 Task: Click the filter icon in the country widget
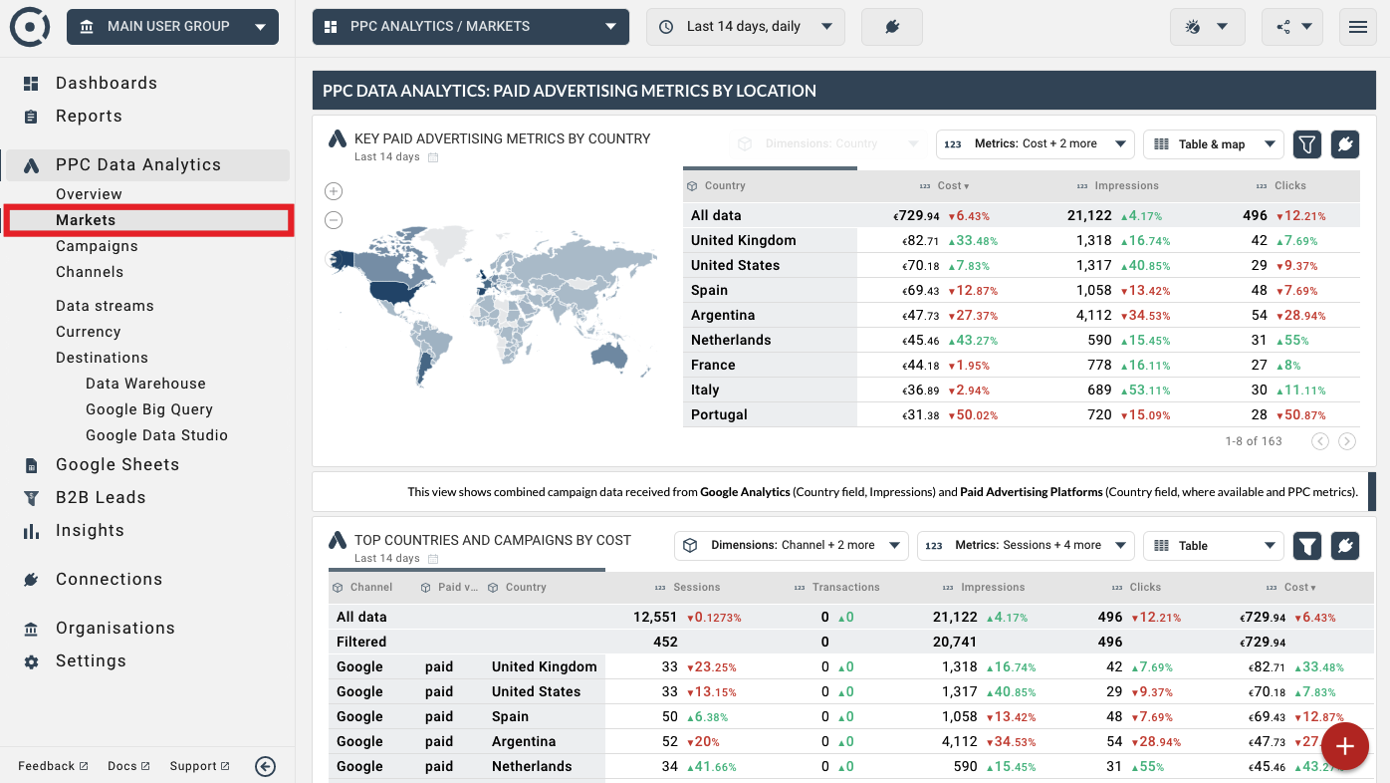coord(1307,144)
